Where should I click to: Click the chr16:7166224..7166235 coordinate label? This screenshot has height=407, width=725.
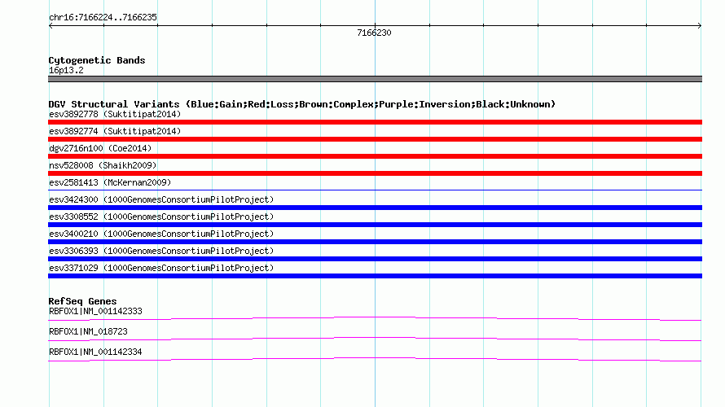click(x=103, y=18)
